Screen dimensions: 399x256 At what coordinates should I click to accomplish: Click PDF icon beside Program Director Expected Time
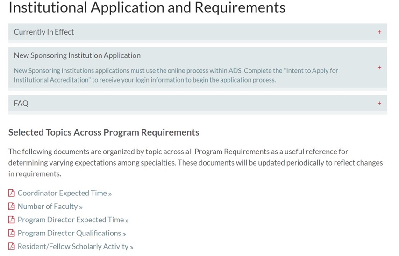click(12, 220)
